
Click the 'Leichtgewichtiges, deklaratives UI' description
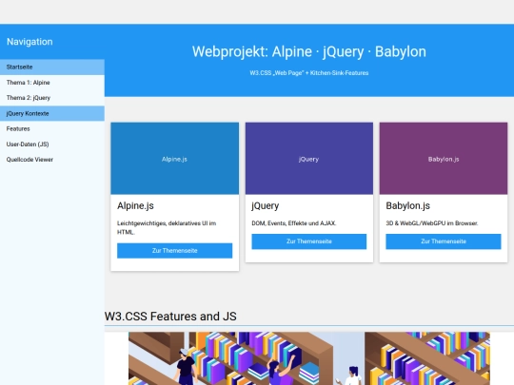pos(167,227)
